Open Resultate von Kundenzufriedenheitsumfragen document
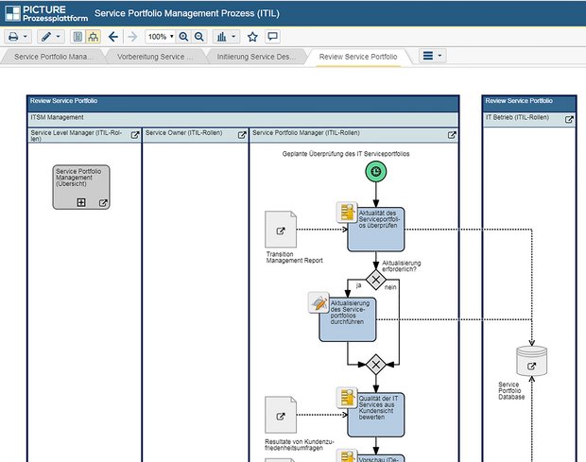The width and height of the screenshot is (586, 462). pos(281,415)
